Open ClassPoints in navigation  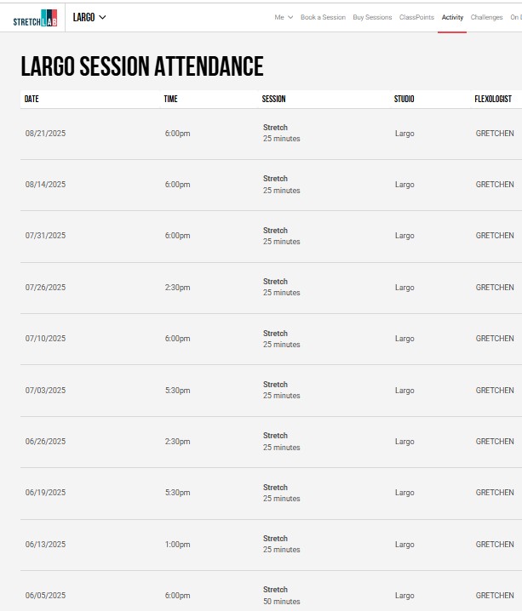tap(416, 17)
